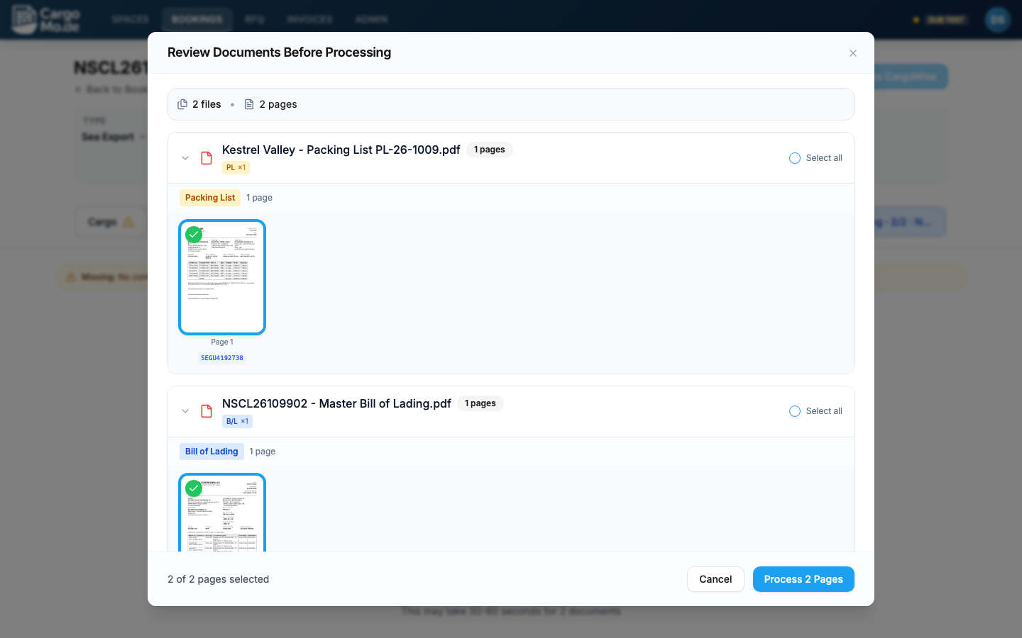The width and height of the screenshot is (1022, 638).
Task: Collapse the Master Bill of Lading file section
Action: [x=185, y=411]
